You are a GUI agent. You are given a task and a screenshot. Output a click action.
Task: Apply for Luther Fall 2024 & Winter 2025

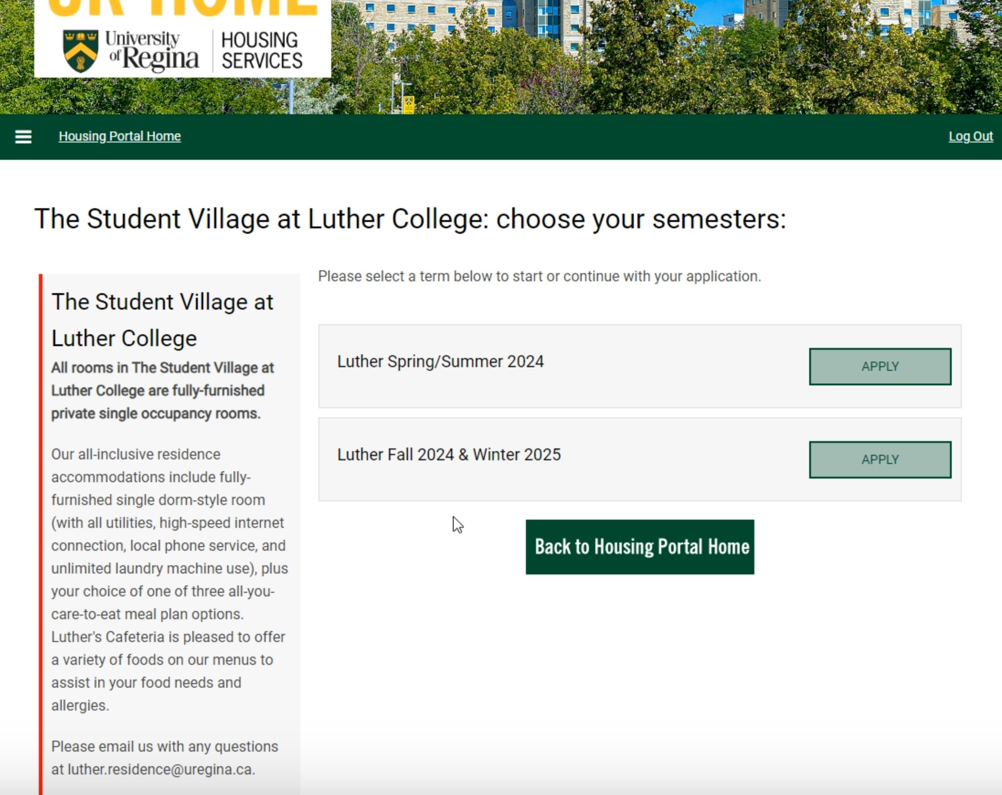(x=880, y=459)
